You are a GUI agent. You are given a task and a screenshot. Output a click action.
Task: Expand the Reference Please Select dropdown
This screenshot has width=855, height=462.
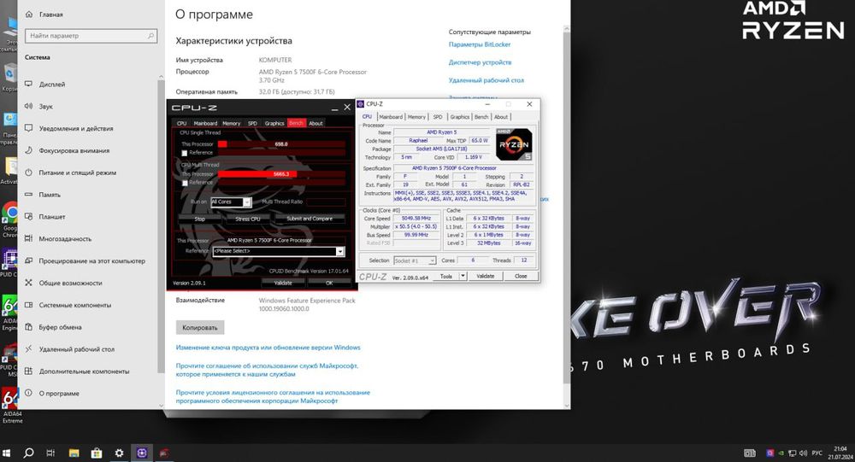(x=340, y=251)
